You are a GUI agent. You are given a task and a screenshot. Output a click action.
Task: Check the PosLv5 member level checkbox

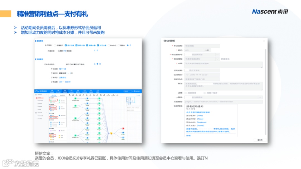pos(109,45)
